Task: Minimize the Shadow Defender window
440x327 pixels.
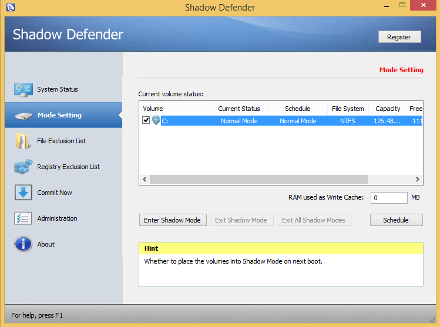Action: pos(387,6)
